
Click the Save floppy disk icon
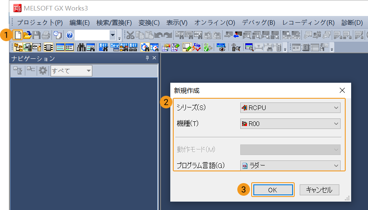click(36, 35)
